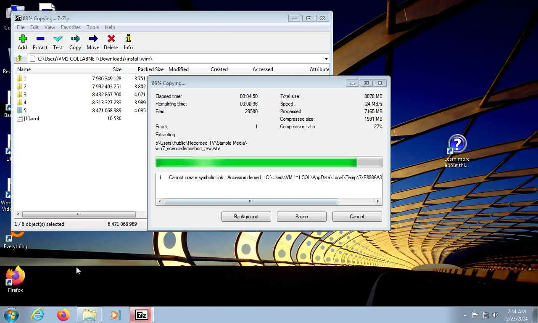
Task: Open Windows Explorer from taskbar
Action: point(90,315)
